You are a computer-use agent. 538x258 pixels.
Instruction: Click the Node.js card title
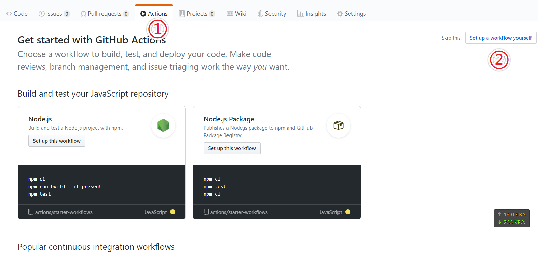40,119
